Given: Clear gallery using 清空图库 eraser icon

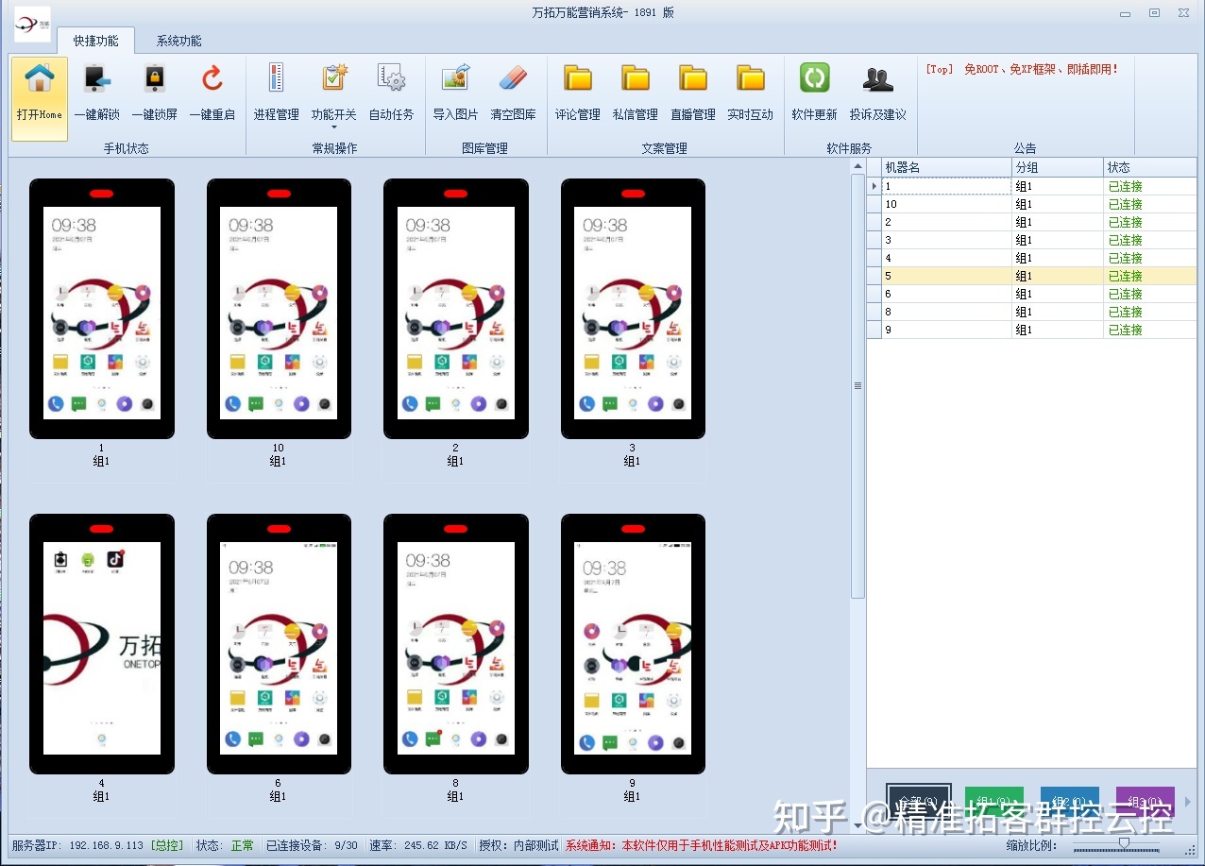Looking at the screenshot, I should (x=513, y=79).
